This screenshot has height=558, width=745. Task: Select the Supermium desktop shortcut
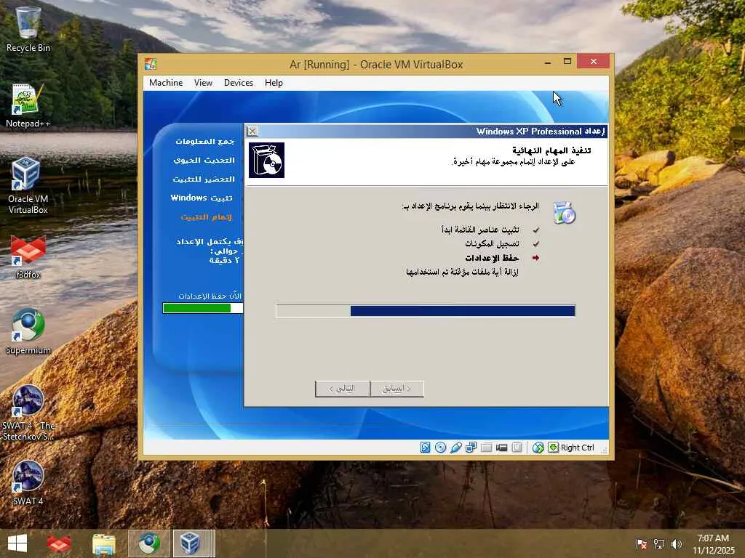28,332
